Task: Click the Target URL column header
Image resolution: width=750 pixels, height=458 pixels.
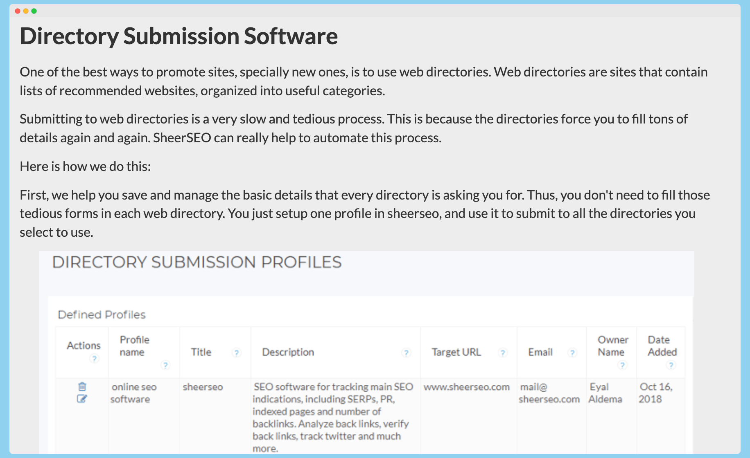Action: [x=456, y=352]
